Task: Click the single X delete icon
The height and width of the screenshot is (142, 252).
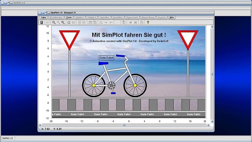Action: pos(130,22)
